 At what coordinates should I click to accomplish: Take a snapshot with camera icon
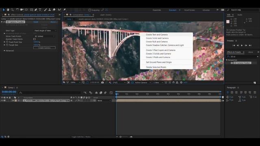102,82
